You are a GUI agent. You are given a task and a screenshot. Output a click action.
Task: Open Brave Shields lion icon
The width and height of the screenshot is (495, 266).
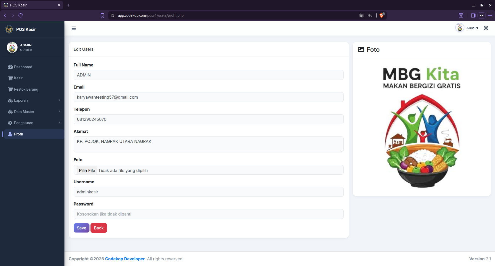[x=382, y=15]
